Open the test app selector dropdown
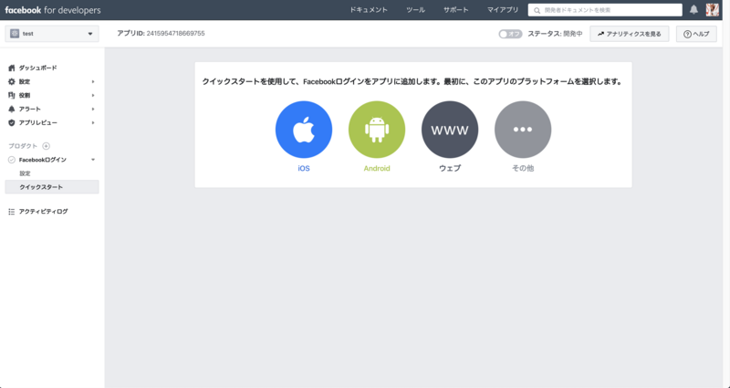 click(x=52, y=34)
